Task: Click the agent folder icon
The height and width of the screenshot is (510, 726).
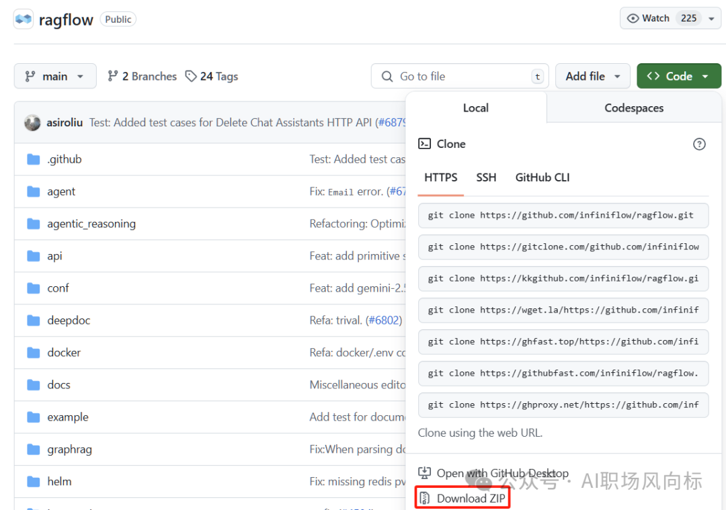Action: point(34,192)
